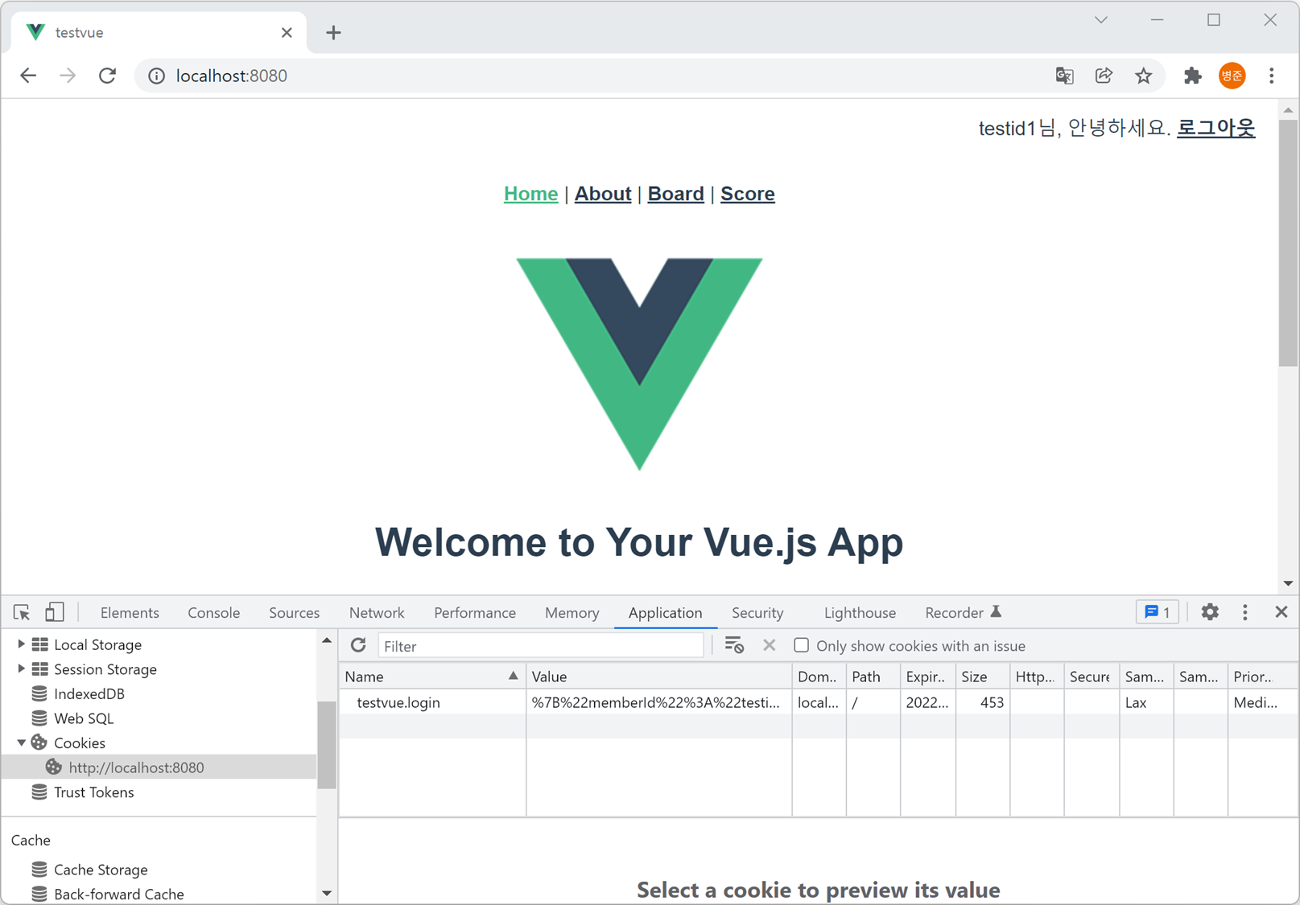The width and height of the screenshot is (1300, 905).
Task: Clear all cookies icon
Action: point(734,645)
